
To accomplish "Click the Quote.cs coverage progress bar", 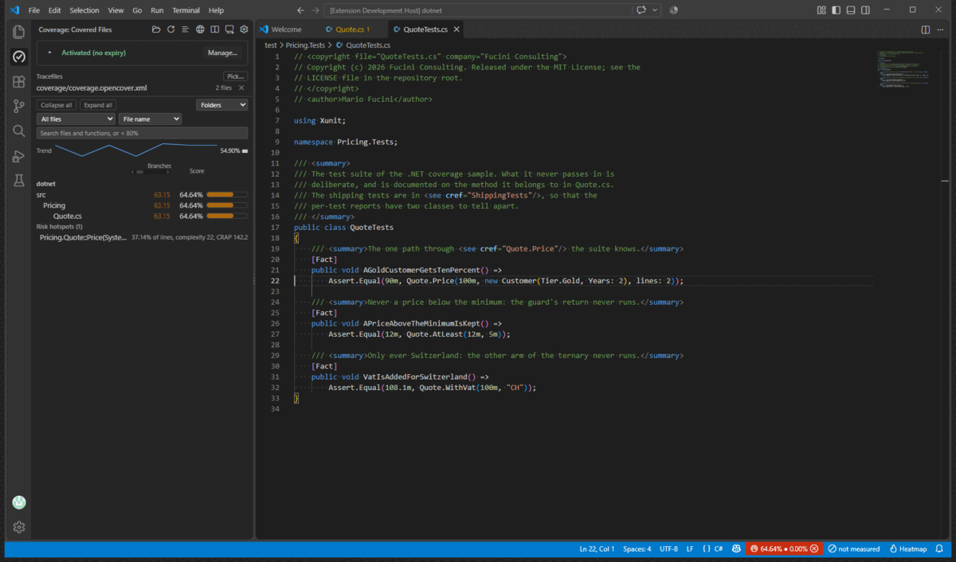I will point(227,216).
